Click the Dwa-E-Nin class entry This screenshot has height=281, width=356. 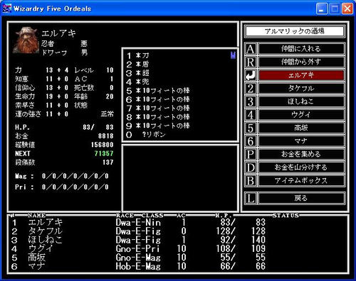(x=138, y=222)
